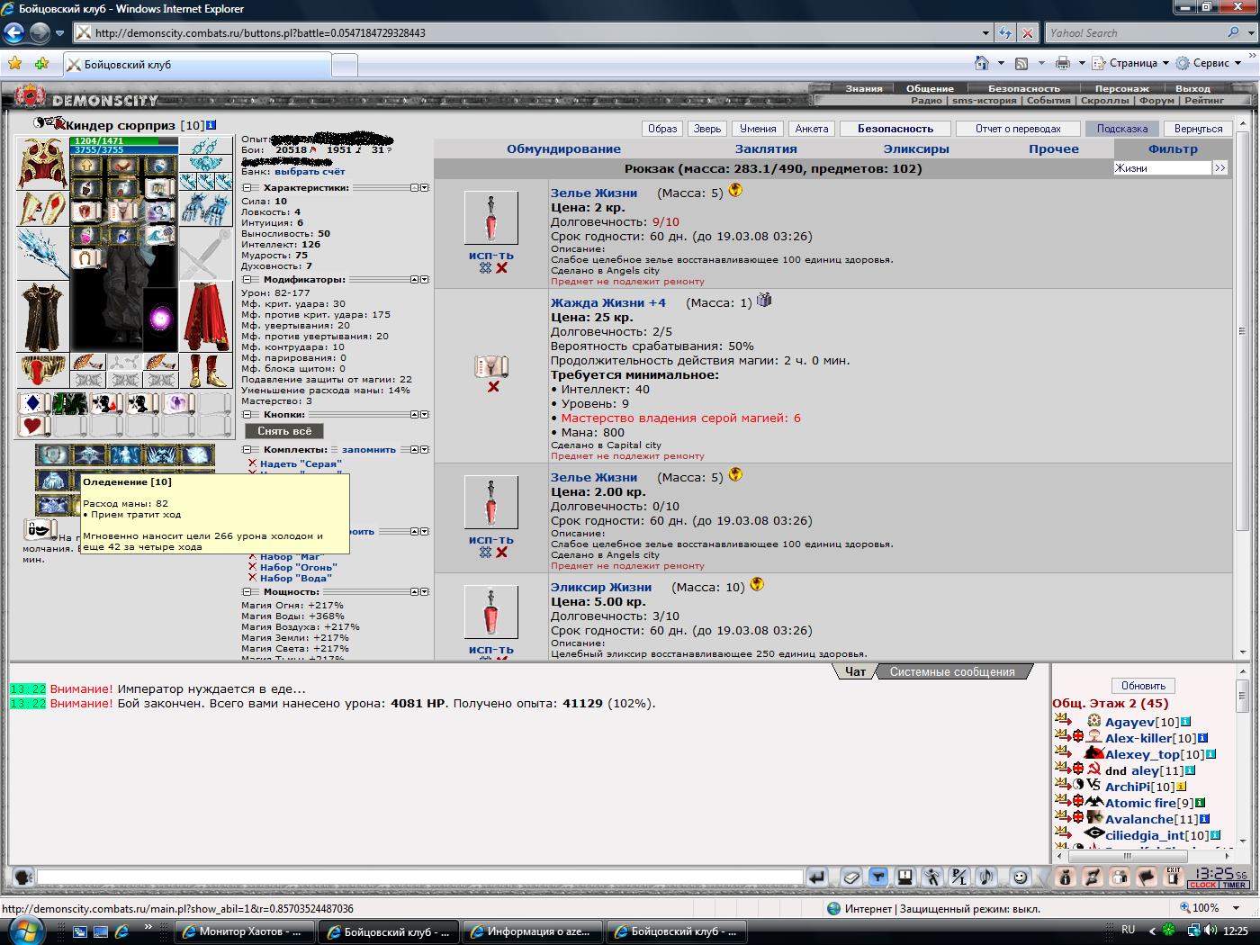This screenshot has width=1260, height=945.
Task: Open Монитор Хаотов taskbar window
Action: click(244, 931)
